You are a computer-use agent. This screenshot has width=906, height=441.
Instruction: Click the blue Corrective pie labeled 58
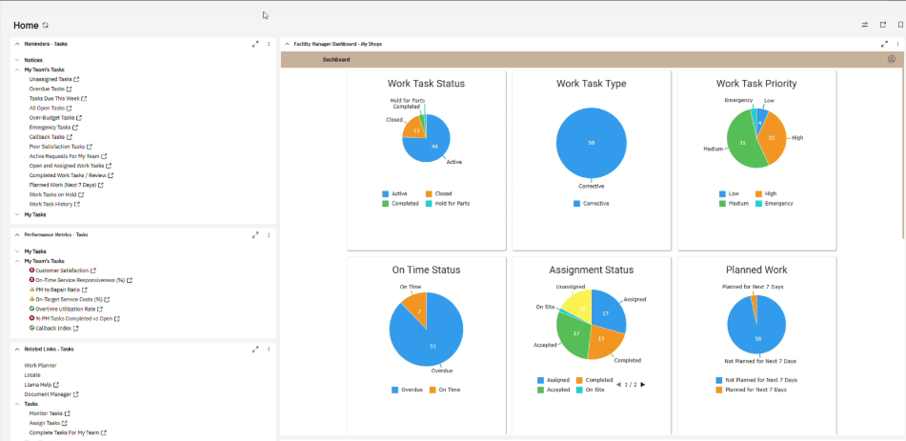tap(591, 142)
